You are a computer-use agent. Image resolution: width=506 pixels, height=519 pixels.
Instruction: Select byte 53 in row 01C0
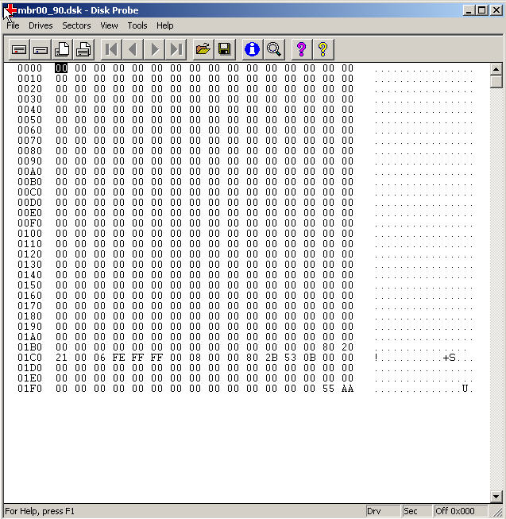(291, 358)
